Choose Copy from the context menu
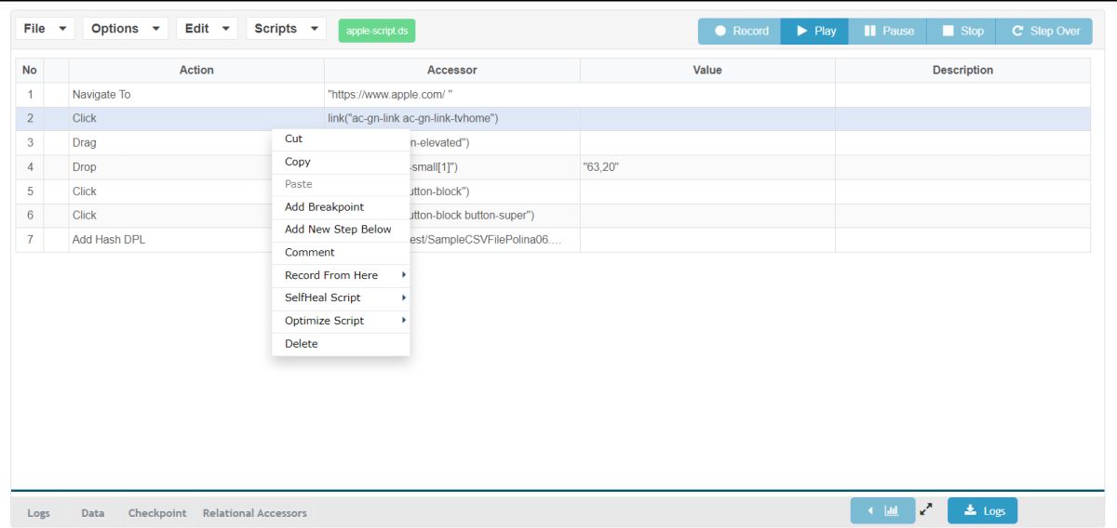Viewport: 1117px width, 528px height. pyautogui.click(x=341, y=162)
